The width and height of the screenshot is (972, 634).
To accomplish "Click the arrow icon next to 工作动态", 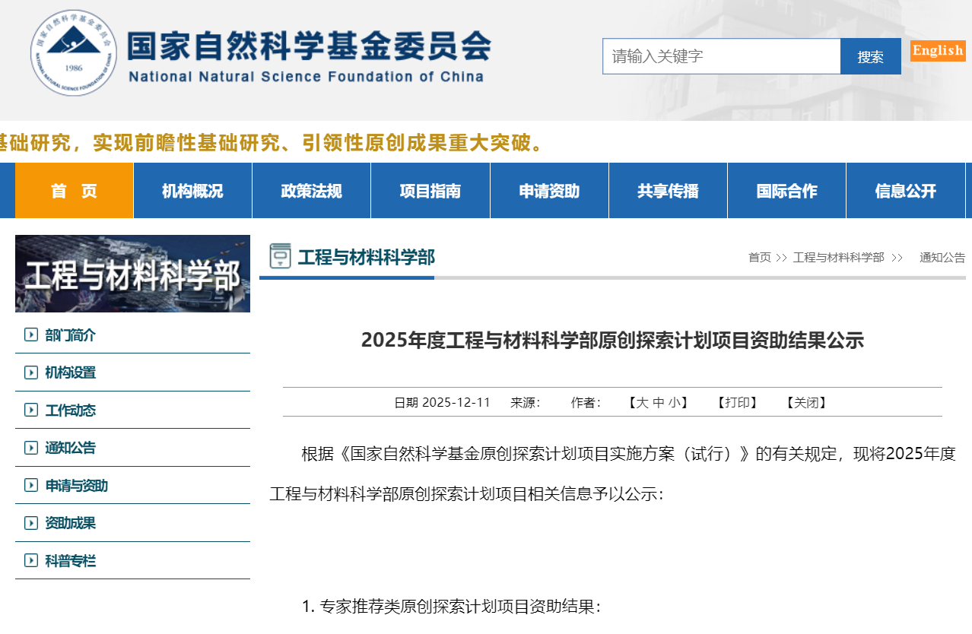I will 31,410.
